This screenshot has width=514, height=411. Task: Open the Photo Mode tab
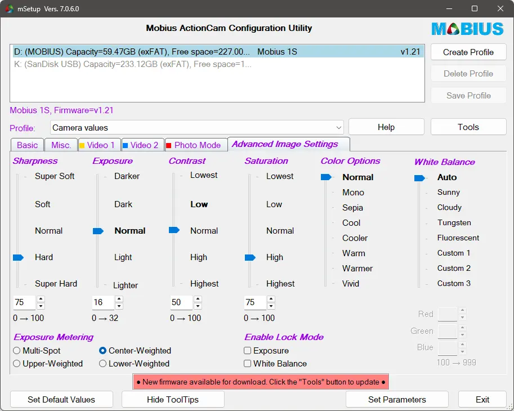tap(196, 145)
